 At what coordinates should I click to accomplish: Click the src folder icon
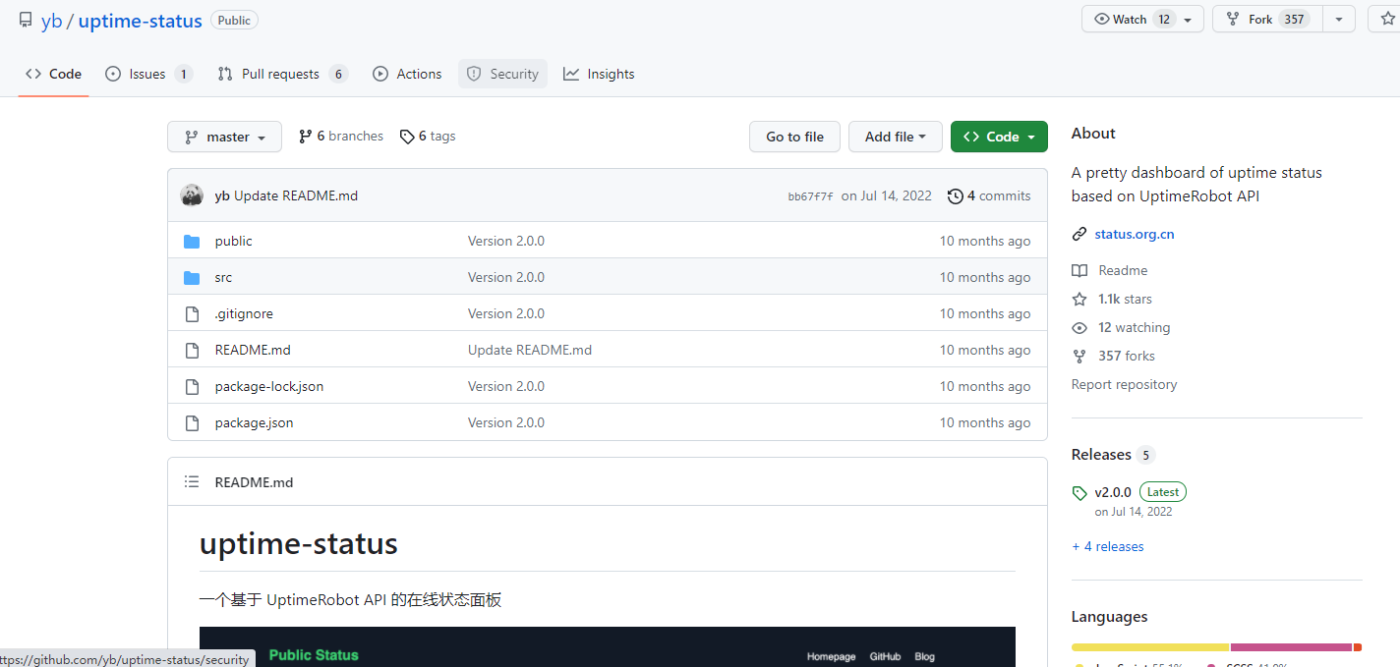[x=192, y=277]
